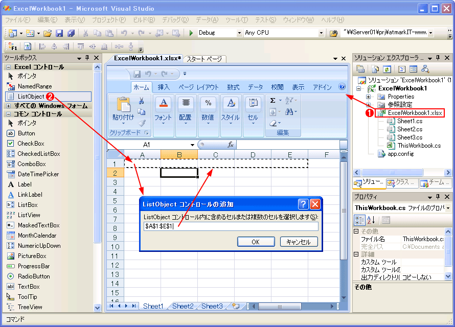Expand the すべての Windows フォーム toolbox group

click(x=8, y=106)
